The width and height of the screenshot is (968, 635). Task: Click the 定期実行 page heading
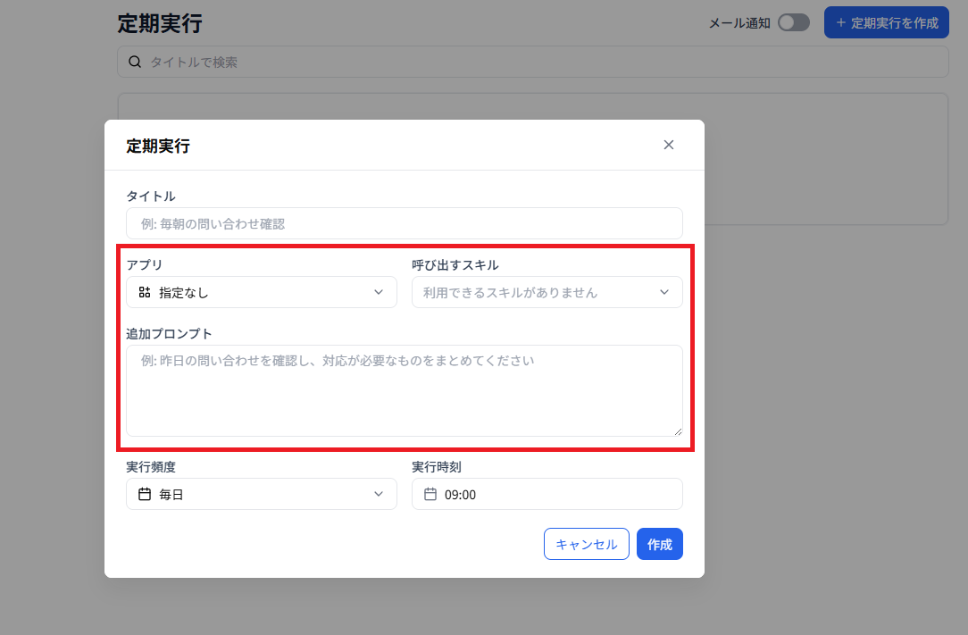tap(160, 23)
